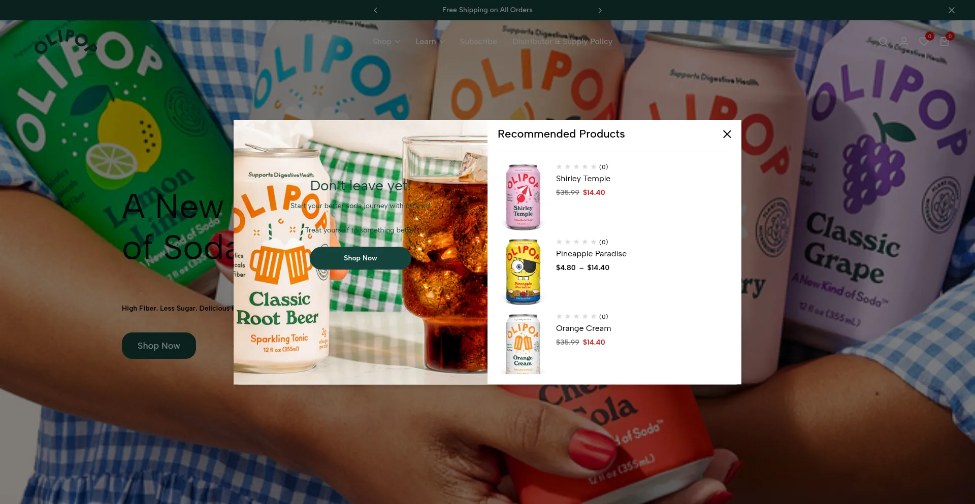Click Shop Now button in popup

[x=361, y=258]
